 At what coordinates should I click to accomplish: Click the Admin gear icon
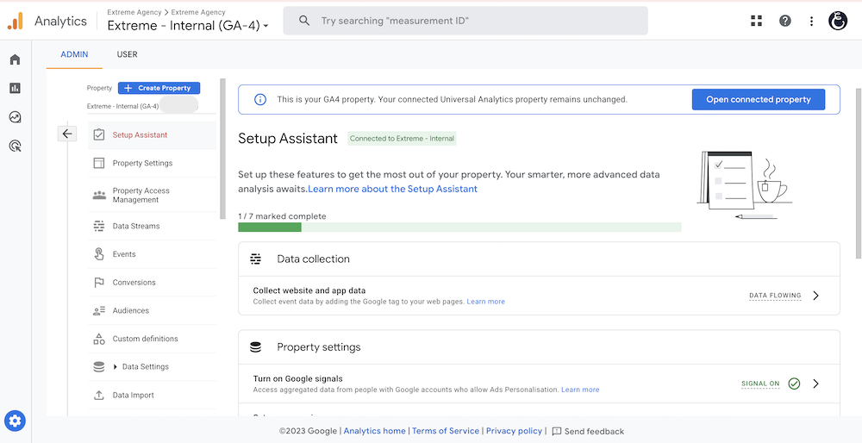(x=15, y=421)
